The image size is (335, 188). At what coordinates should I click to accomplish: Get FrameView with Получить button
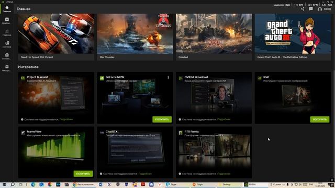[x=83, y=174]
